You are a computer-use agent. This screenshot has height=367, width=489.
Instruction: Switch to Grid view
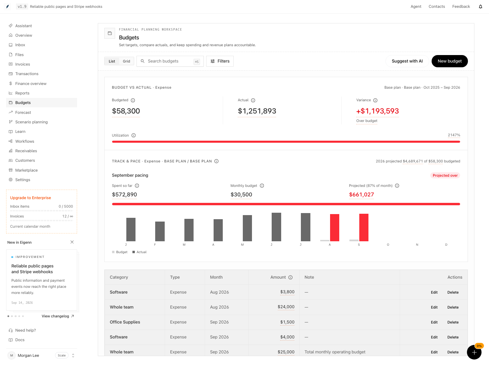pos(126,61)
